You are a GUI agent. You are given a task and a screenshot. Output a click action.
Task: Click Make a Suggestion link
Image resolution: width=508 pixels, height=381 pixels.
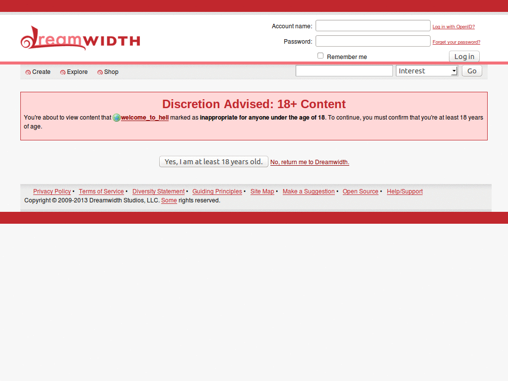tap(309, 191)
